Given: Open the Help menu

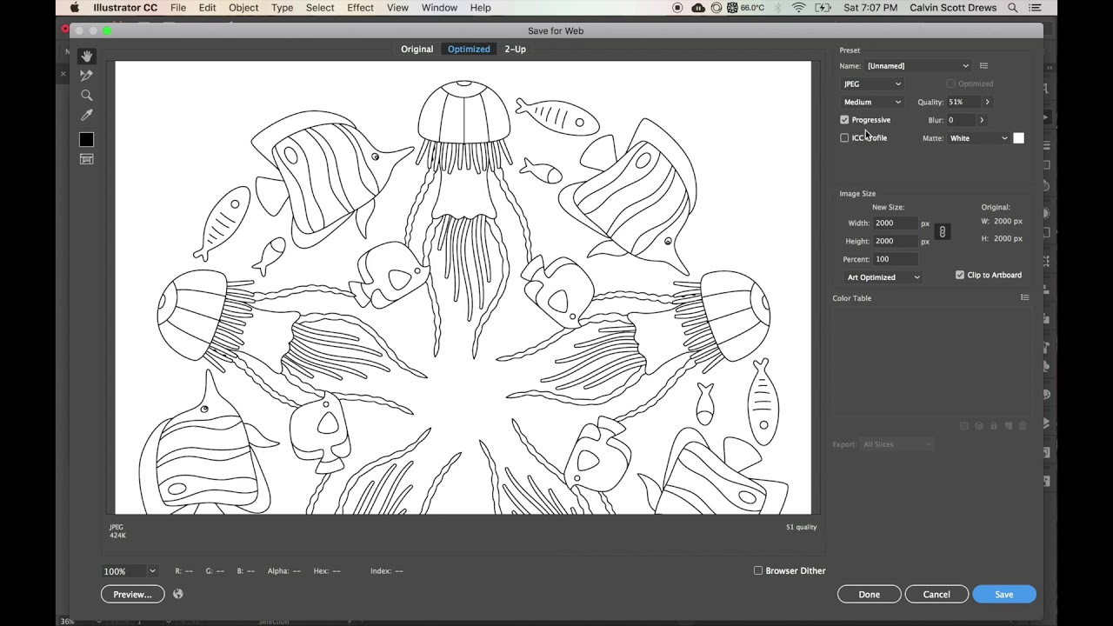Looking at the screenshot, I should (x=480, y=8).
